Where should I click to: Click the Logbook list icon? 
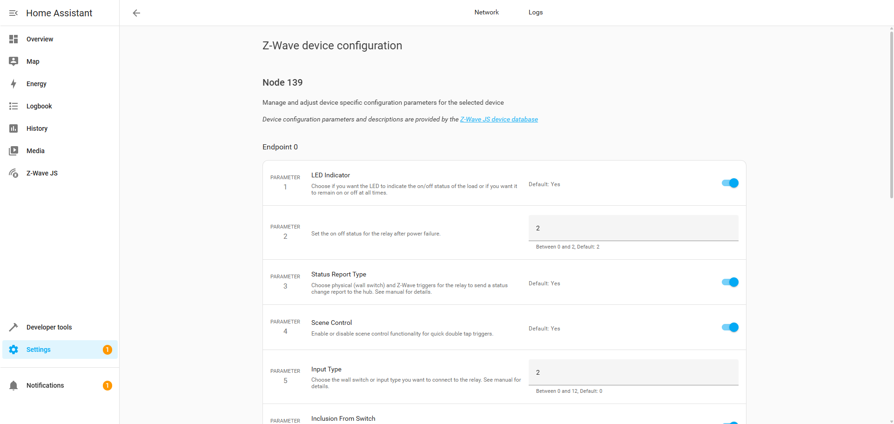[x=13, y=106]
